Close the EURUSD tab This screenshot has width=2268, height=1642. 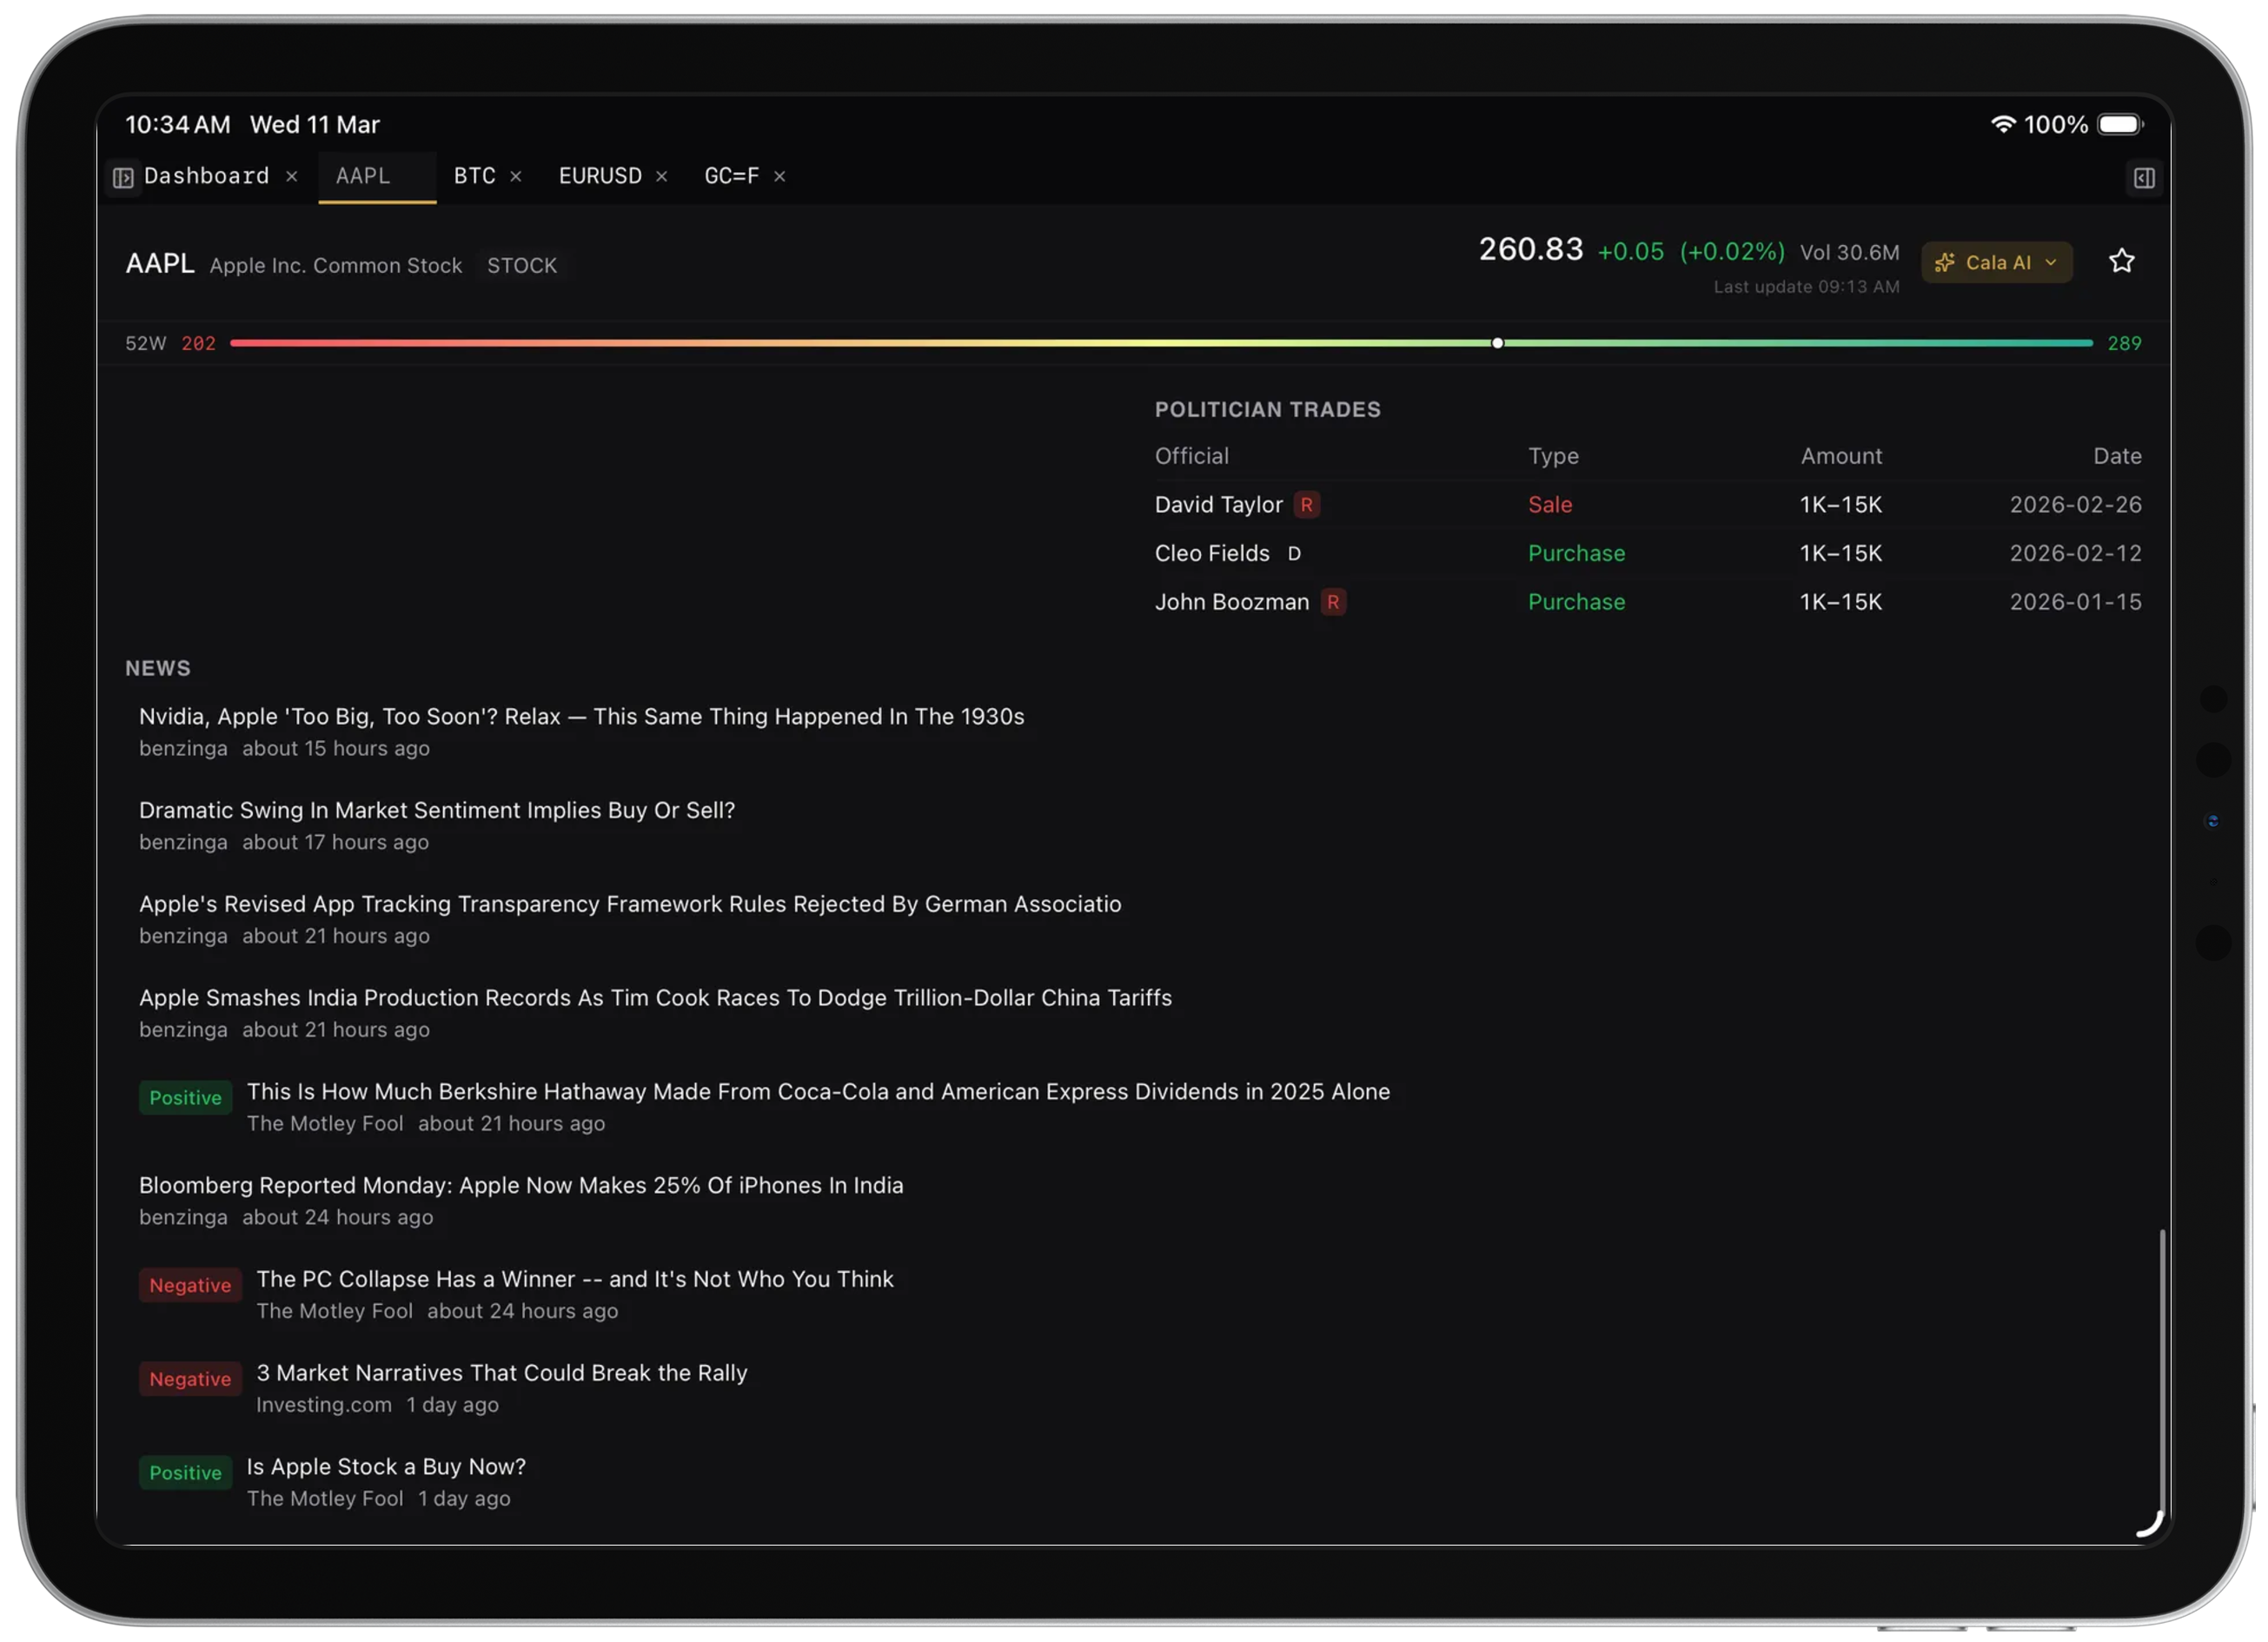(x=661, y=176)
